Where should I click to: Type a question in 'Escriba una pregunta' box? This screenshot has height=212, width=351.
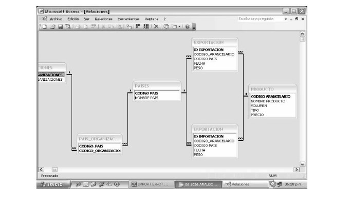257,19
